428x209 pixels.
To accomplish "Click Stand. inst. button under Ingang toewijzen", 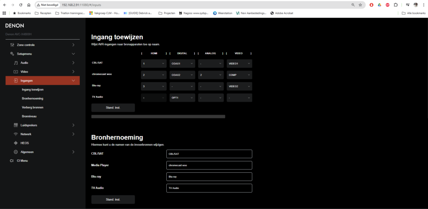I will click(113, 108).
